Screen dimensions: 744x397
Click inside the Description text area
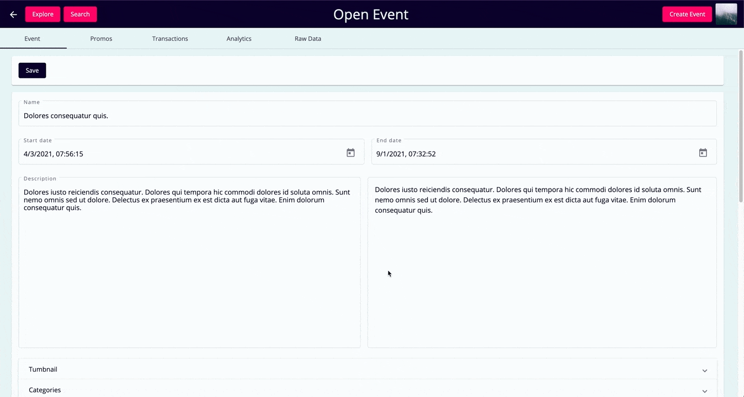(x=190, y=262)
